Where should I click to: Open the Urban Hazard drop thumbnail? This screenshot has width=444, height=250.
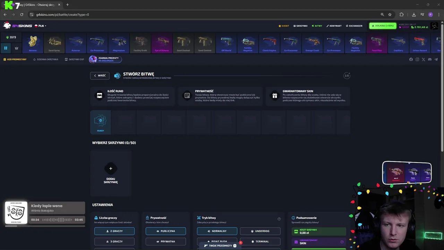(x=420, y=43)
